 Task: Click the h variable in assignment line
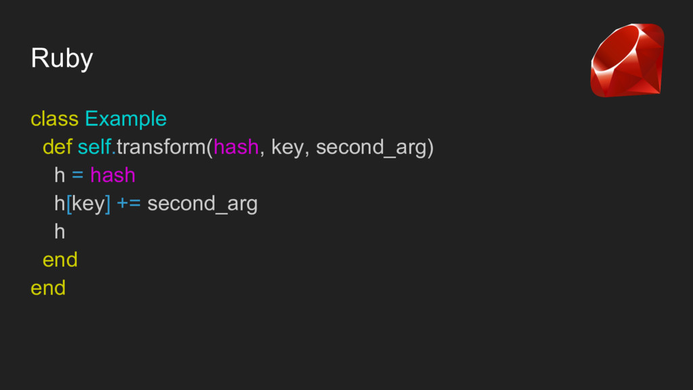pos(60,175)
